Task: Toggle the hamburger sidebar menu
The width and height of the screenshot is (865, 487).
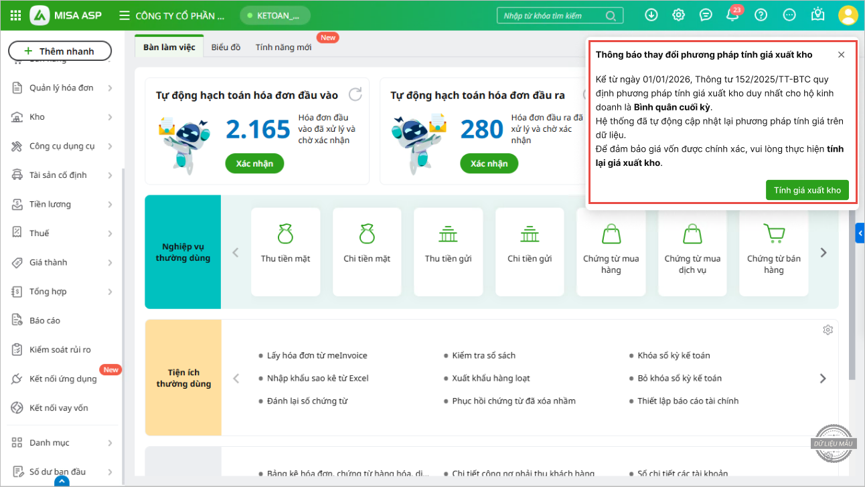Action: [124, 15]
